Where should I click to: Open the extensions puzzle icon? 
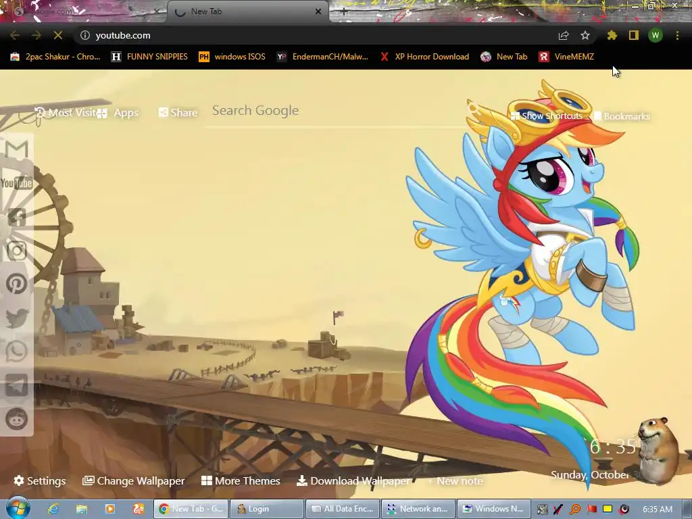[612, 35]
